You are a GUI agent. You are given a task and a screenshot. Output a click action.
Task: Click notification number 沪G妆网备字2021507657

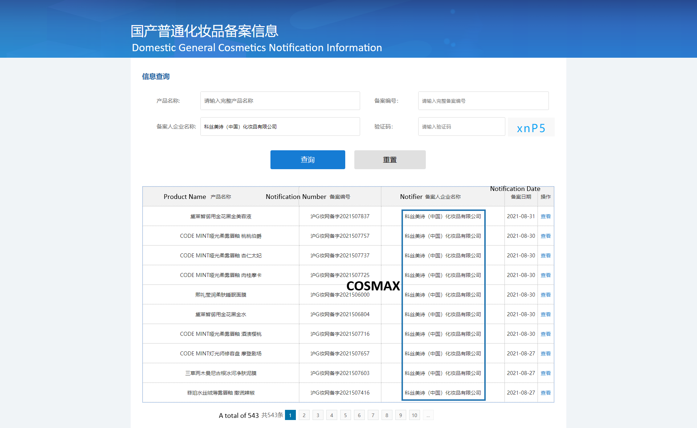tap(340, 354)
